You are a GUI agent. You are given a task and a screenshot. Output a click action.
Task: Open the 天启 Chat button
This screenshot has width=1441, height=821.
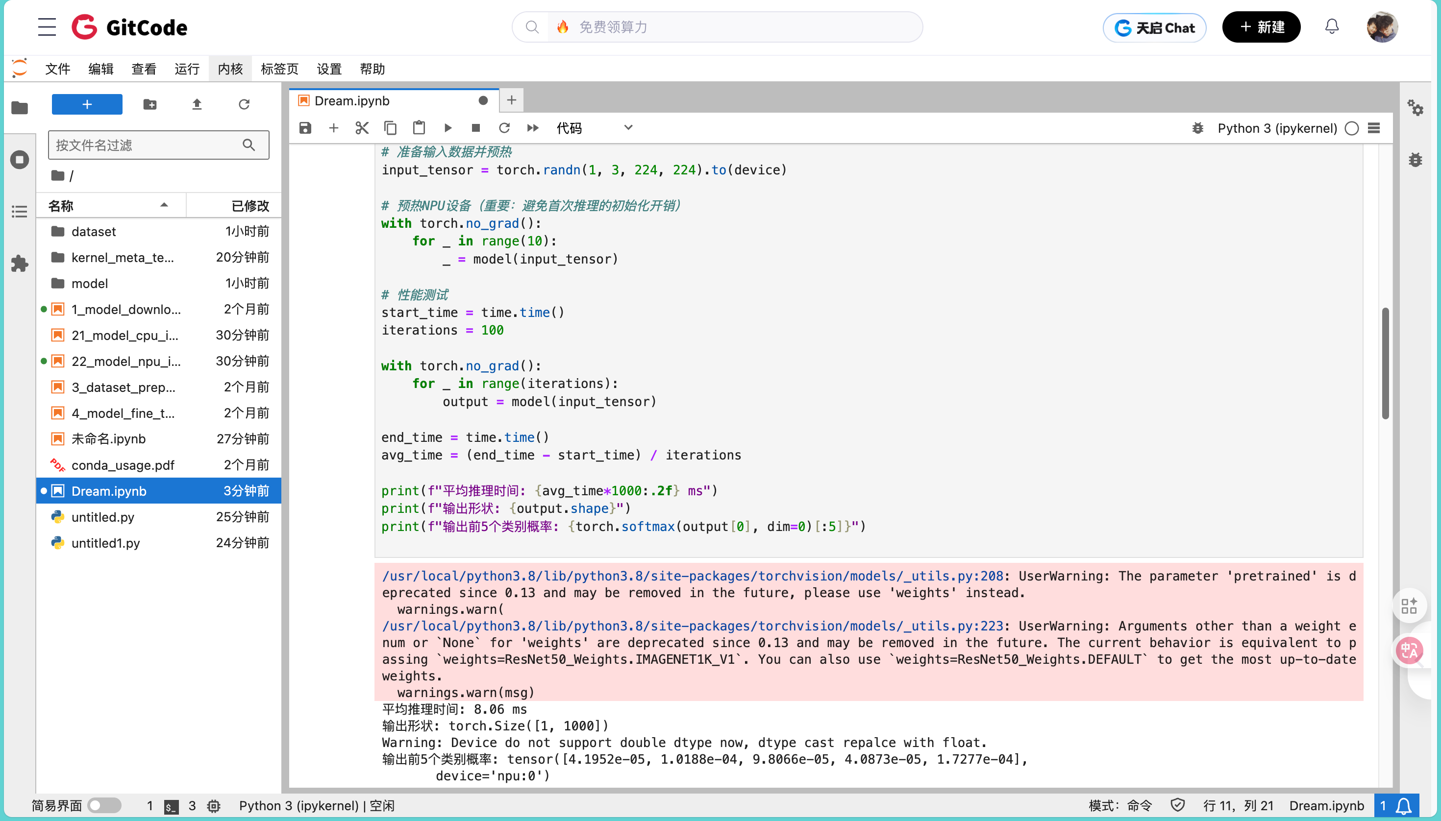[1154, 27]
